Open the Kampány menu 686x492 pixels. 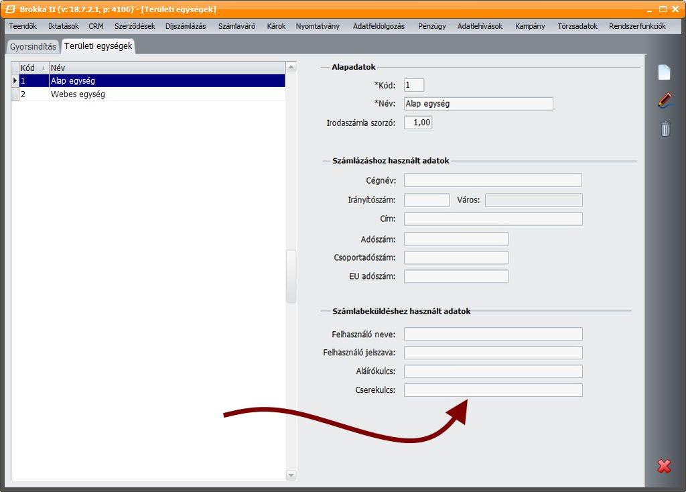click(x=530, y=26)
